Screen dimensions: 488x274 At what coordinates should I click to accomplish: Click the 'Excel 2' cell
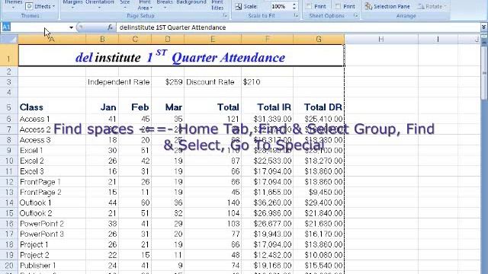click(52, 161)
